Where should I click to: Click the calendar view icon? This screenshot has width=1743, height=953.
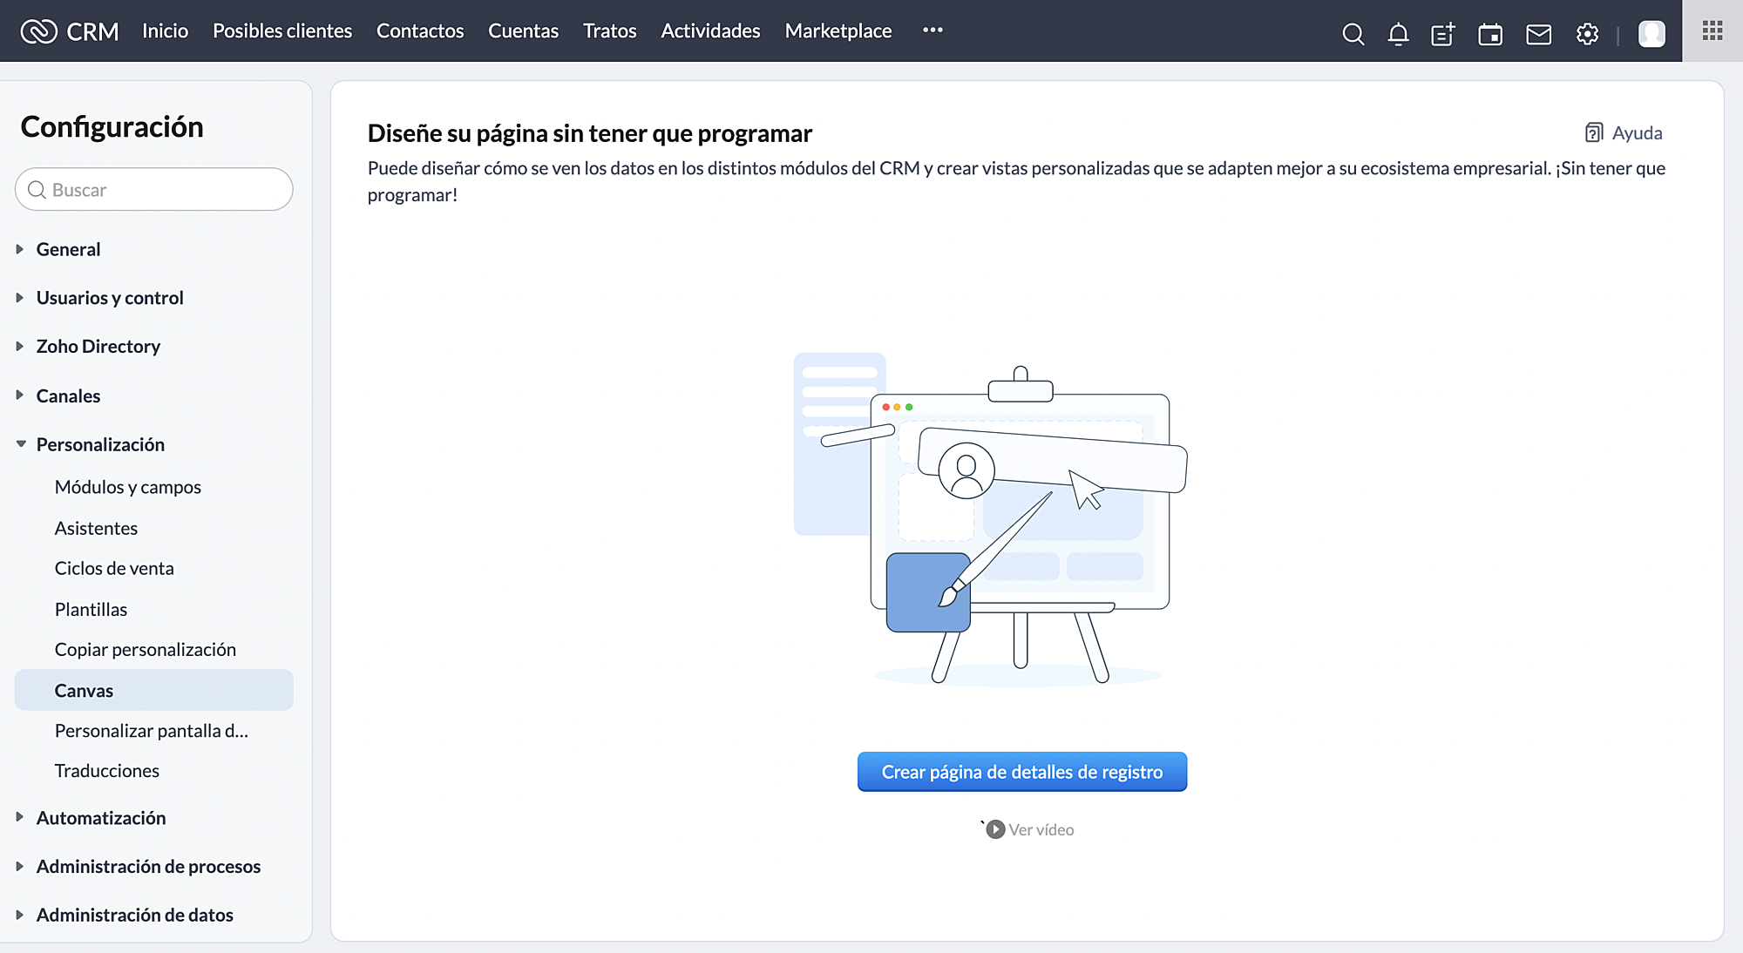tap(1489, 31)
